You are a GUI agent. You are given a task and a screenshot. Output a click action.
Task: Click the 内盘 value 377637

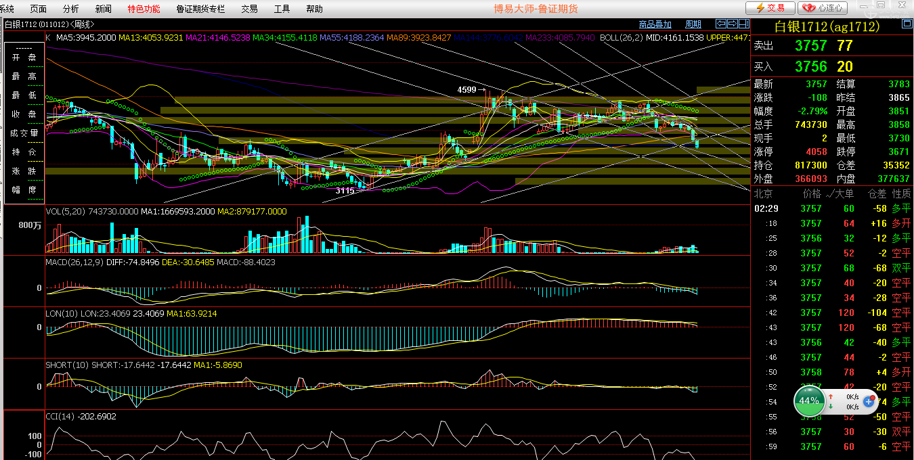(893, 179)
